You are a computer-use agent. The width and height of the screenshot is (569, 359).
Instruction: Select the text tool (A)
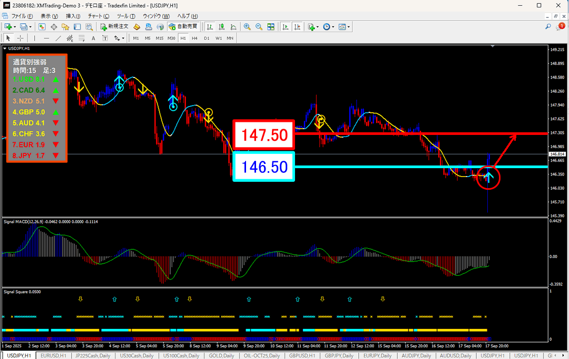point(93,38)
